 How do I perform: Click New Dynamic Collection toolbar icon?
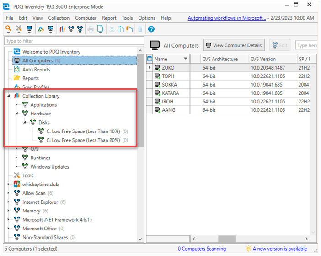click(71, 29)
